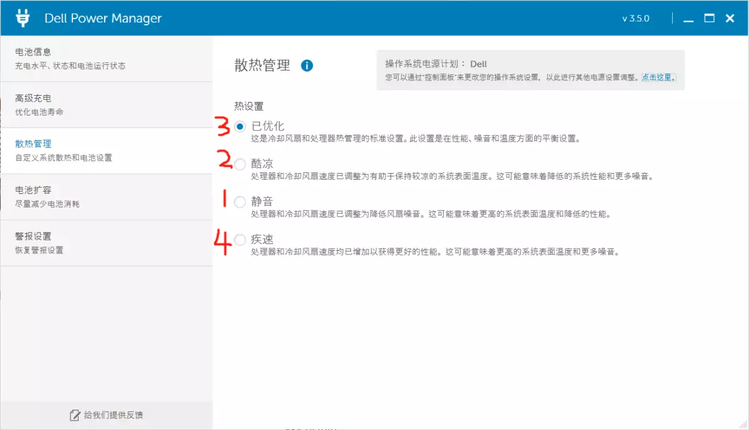Open the 电池信息 sidebar section

[x=106, y=59]
